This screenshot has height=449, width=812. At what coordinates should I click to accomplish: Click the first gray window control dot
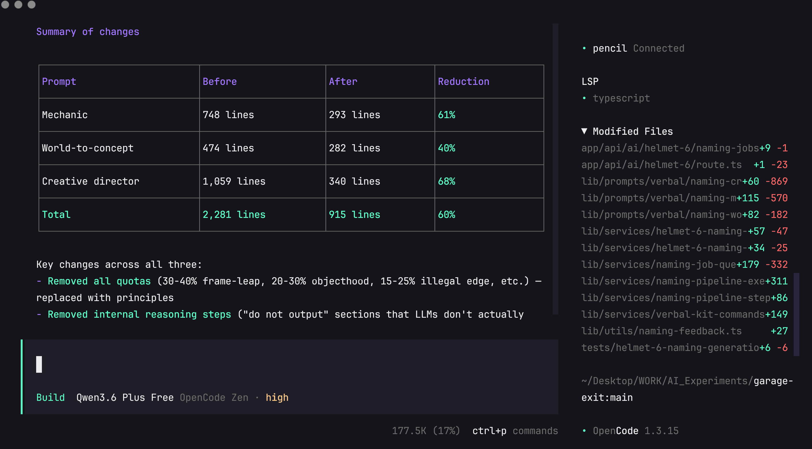[5, 4]
